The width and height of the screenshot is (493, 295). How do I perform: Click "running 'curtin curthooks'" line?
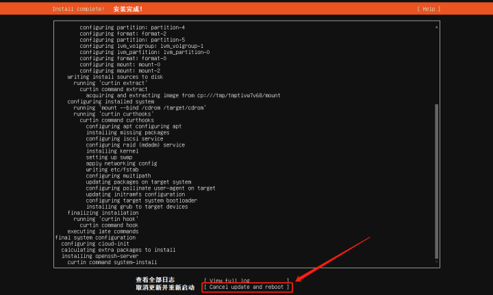(114, 114)
